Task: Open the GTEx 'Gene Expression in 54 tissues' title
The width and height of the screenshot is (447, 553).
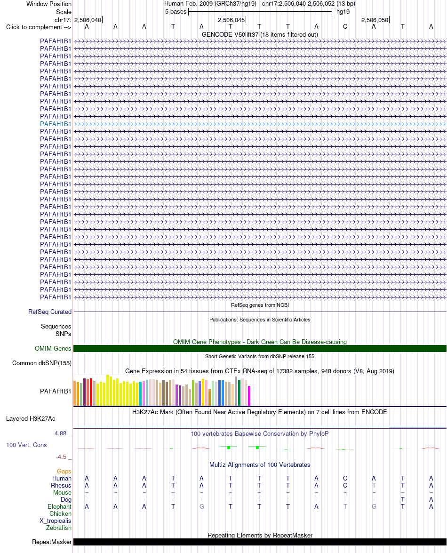Action: 260,371
